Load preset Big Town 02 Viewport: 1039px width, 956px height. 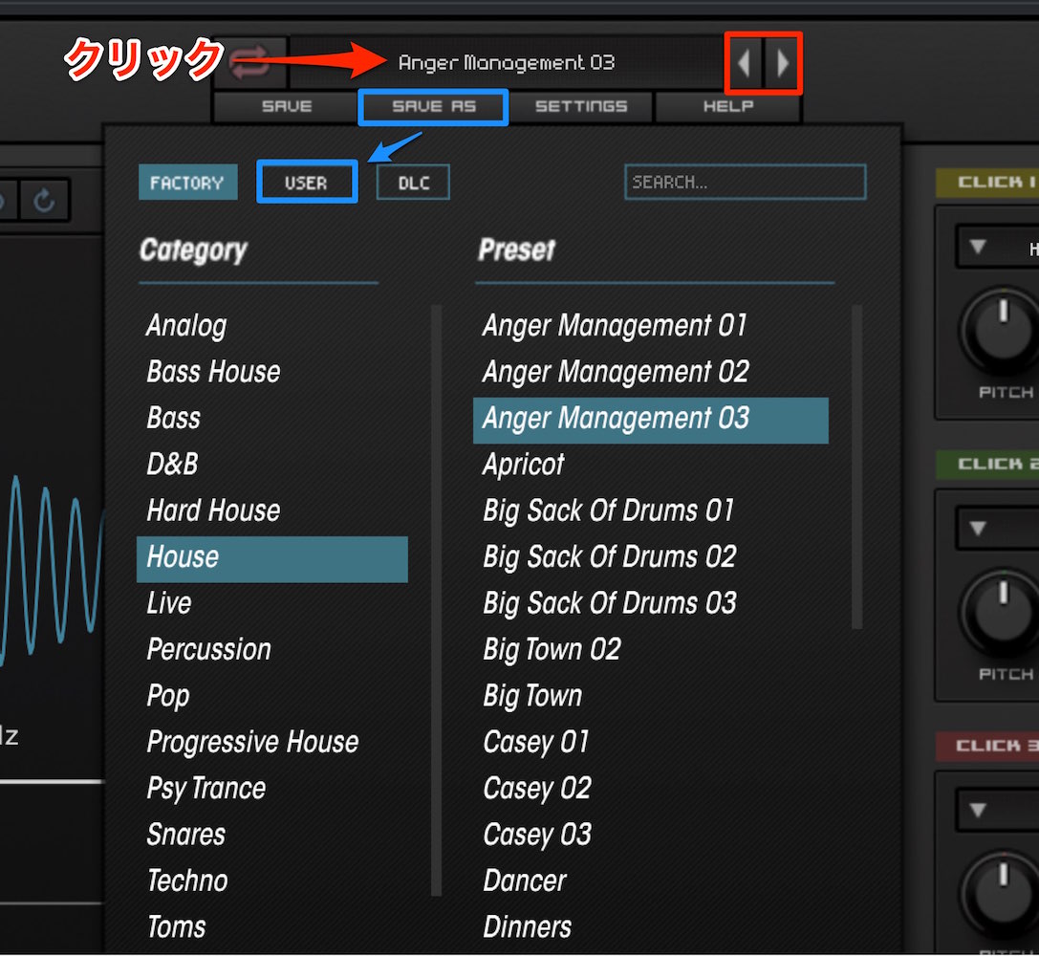[x=651, y=650]
